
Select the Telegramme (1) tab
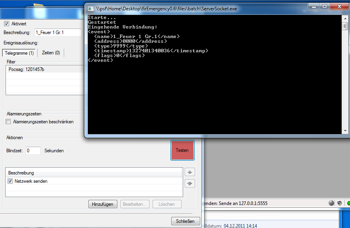tap(19, 53)
